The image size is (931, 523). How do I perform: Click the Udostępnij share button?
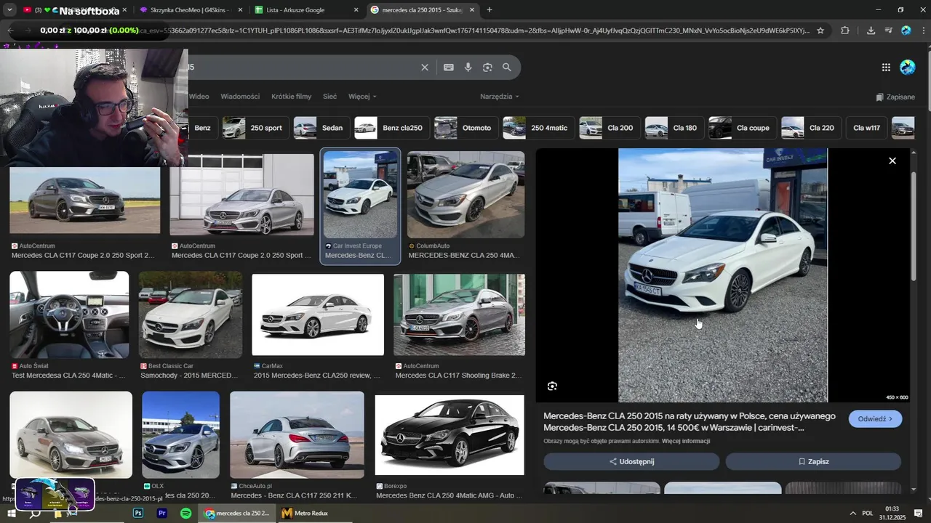coord(631,461)
